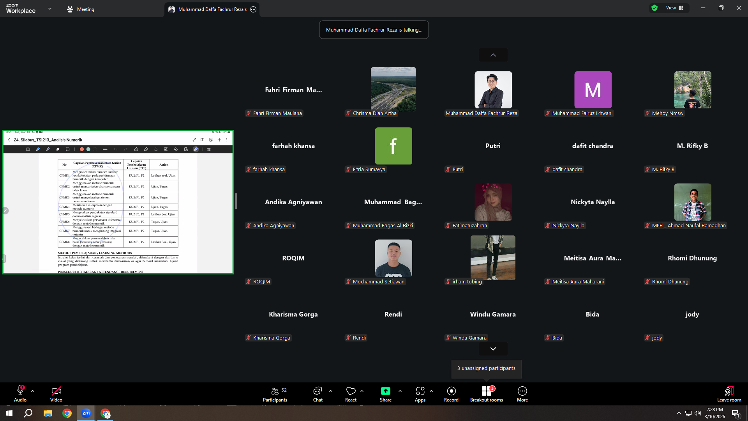Viewport: 748px width, 421px height.
Task: Open the three-dot menu in document header
Action: [227, 140]
